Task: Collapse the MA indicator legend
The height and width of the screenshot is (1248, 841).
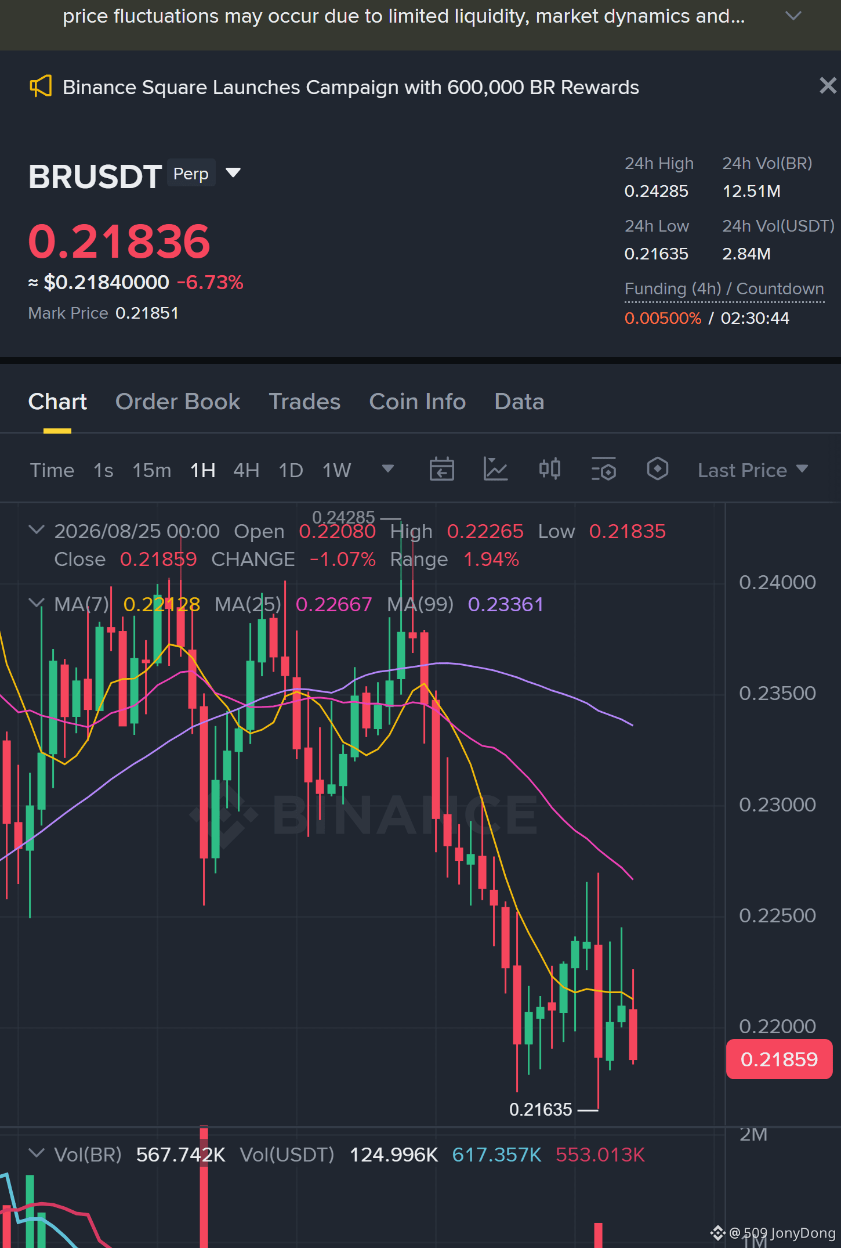Action: pos(37,603)
